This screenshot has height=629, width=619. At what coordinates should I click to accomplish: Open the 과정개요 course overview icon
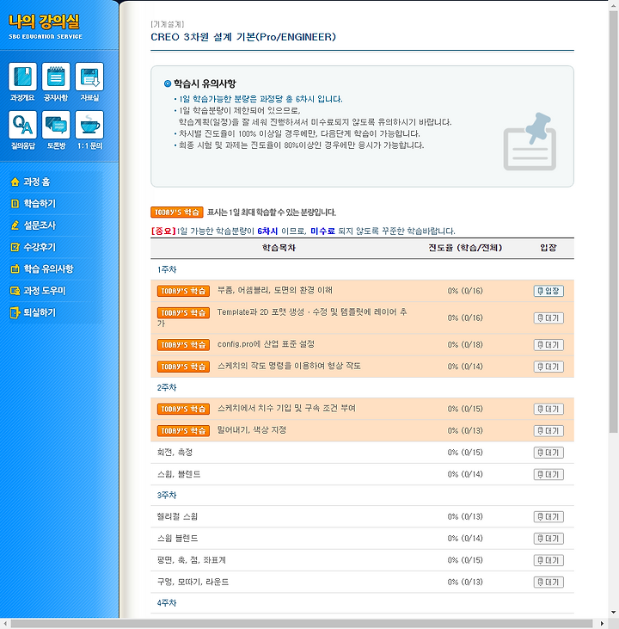coord(22,82)
